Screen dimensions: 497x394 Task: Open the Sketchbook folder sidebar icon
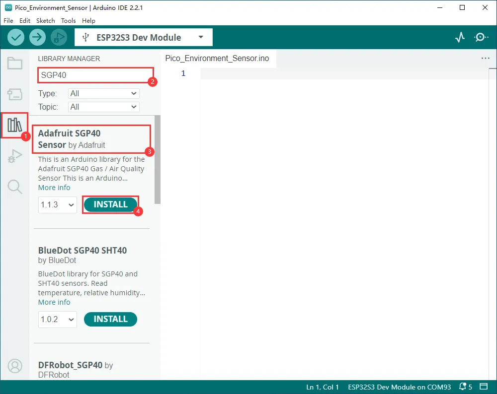(15, 64)
